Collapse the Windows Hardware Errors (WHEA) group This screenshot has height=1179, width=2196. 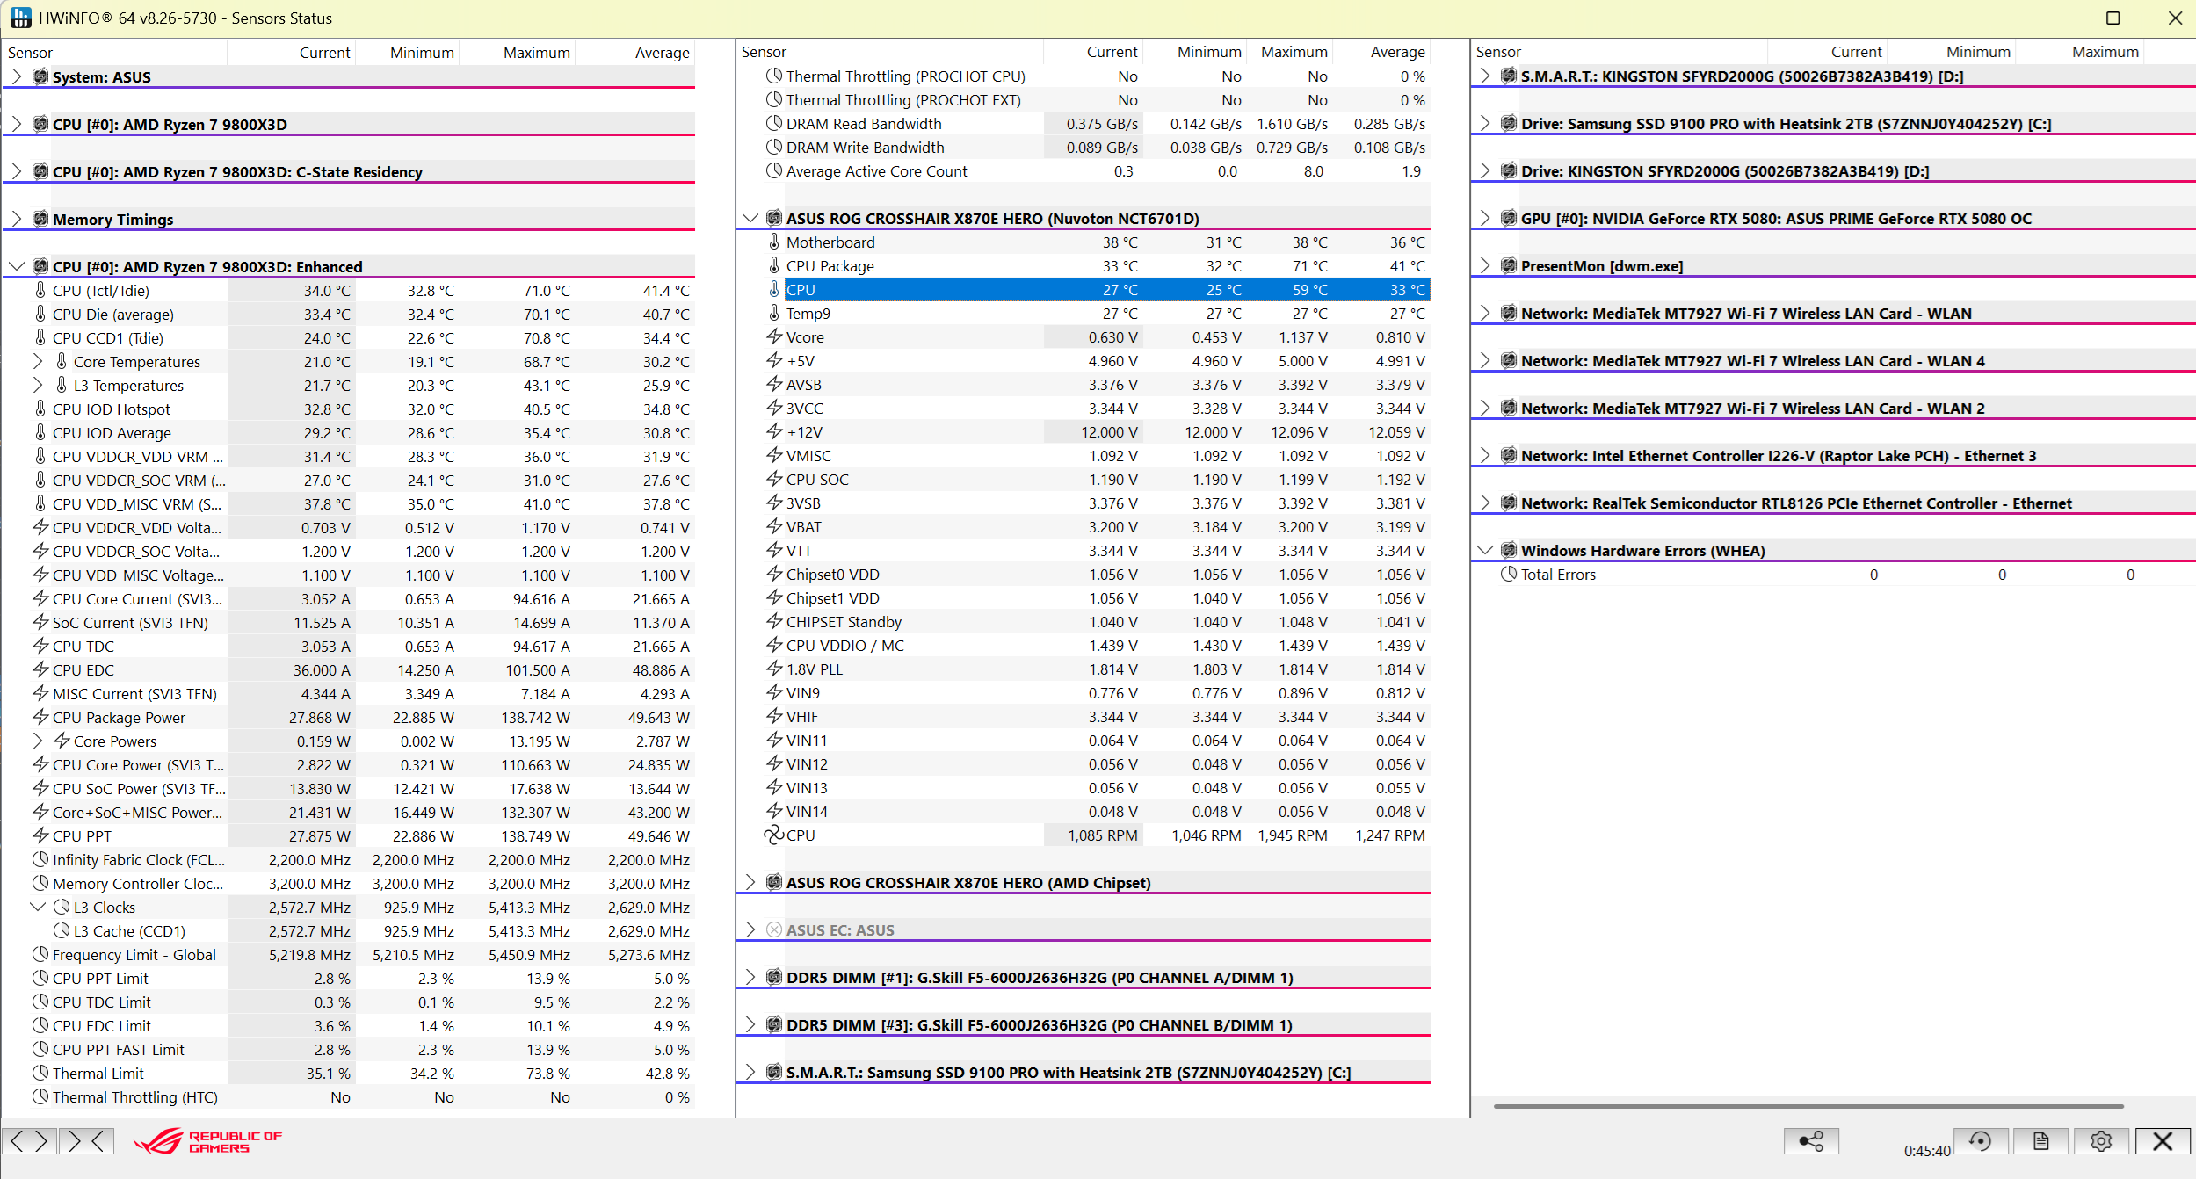click(x=1485, y=550)
